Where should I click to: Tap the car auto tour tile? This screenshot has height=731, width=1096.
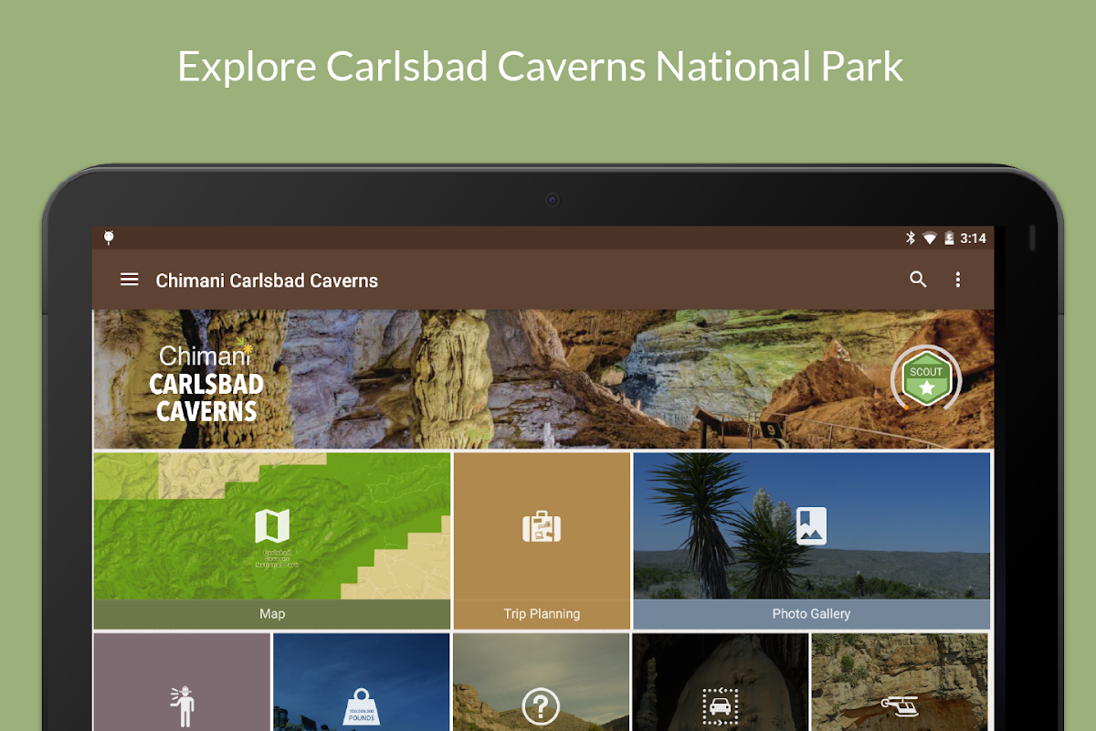[721, 682]
